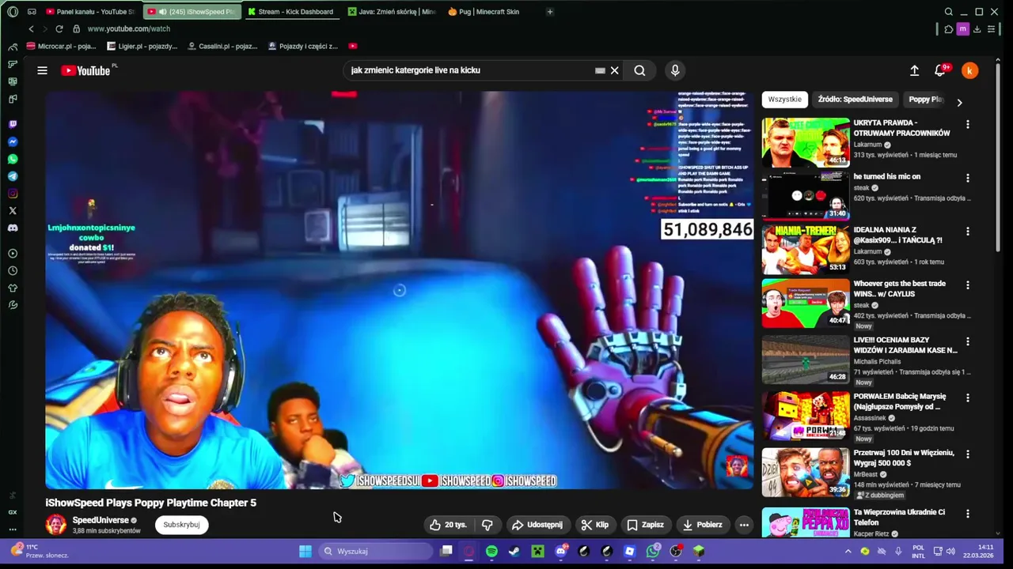Select the Źródło: SpeedUniverse filter chip
Image resolution: width=1013 pixels, height=569 pixels.
pos(855,100)
